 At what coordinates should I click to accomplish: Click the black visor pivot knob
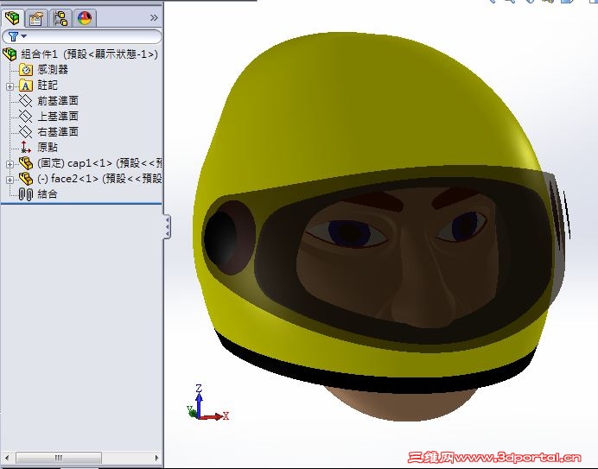(221, 238)
